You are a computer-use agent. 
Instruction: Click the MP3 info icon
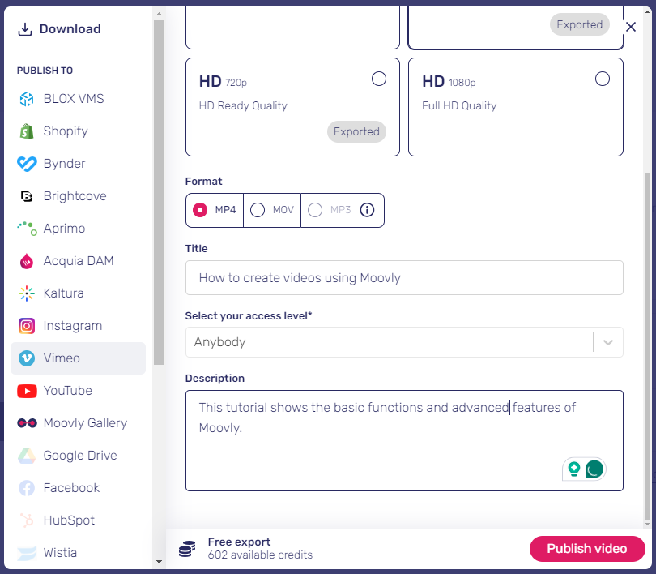[368, 210]
